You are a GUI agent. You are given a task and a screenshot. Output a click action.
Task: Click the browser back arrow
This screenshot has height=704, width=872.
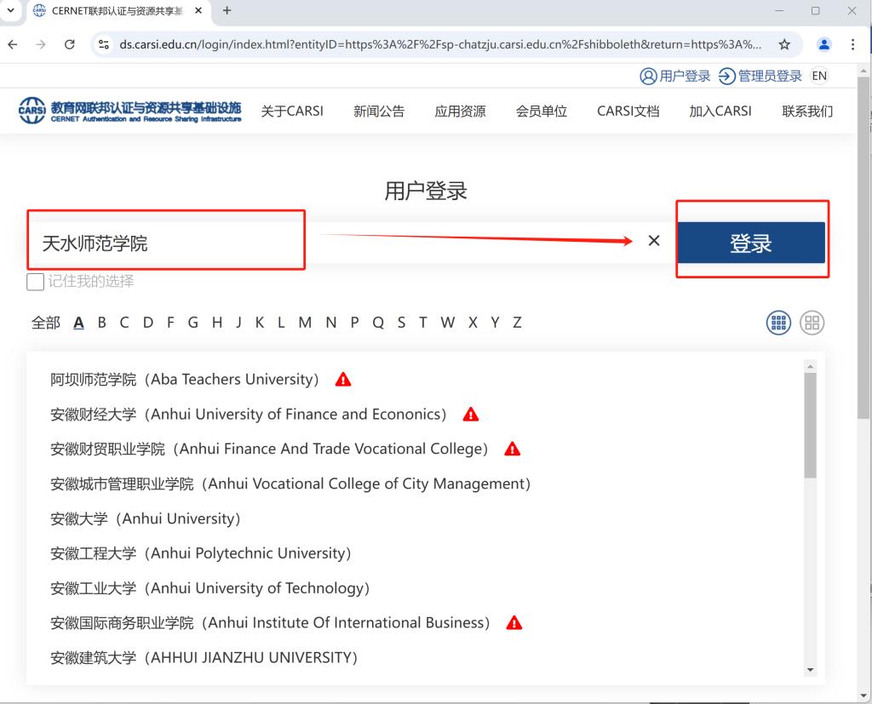click(x=13, y=44)
